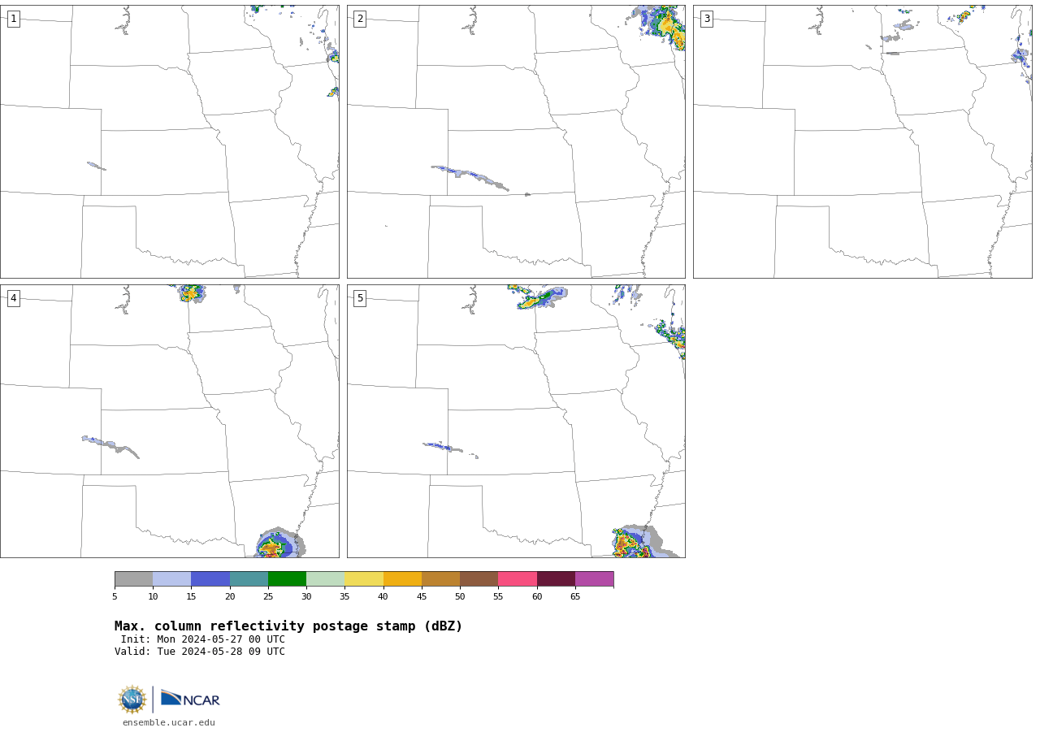Open ensemble member 5 reflectivity map

(x=516, y=421)
